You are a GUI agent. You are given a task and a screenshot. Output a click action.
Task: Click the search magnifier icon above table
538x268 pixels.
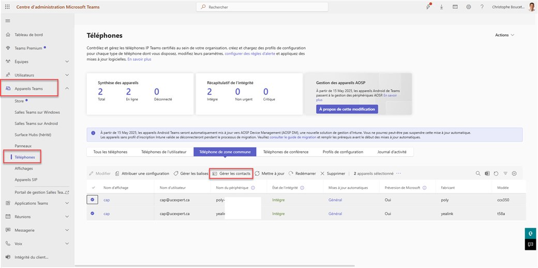[478, 174]
